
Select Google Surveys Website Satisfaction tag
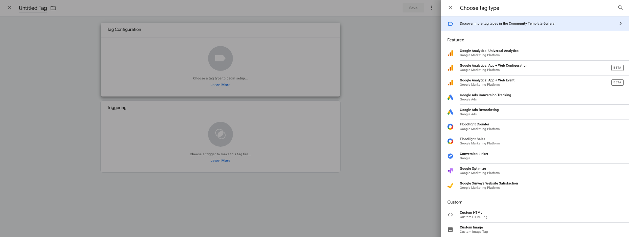coord(535,186)
